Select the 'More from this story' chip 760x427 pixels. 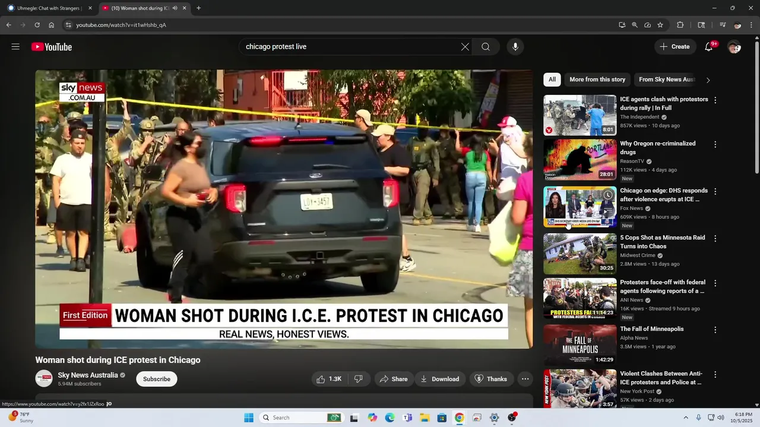[x=597, y=79]
